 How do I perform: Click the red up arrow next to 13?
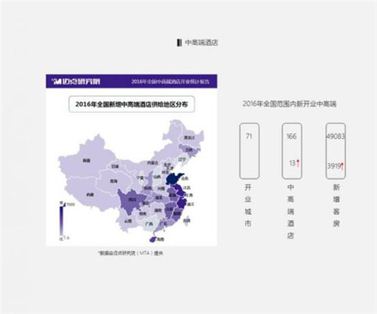[298, 163]
